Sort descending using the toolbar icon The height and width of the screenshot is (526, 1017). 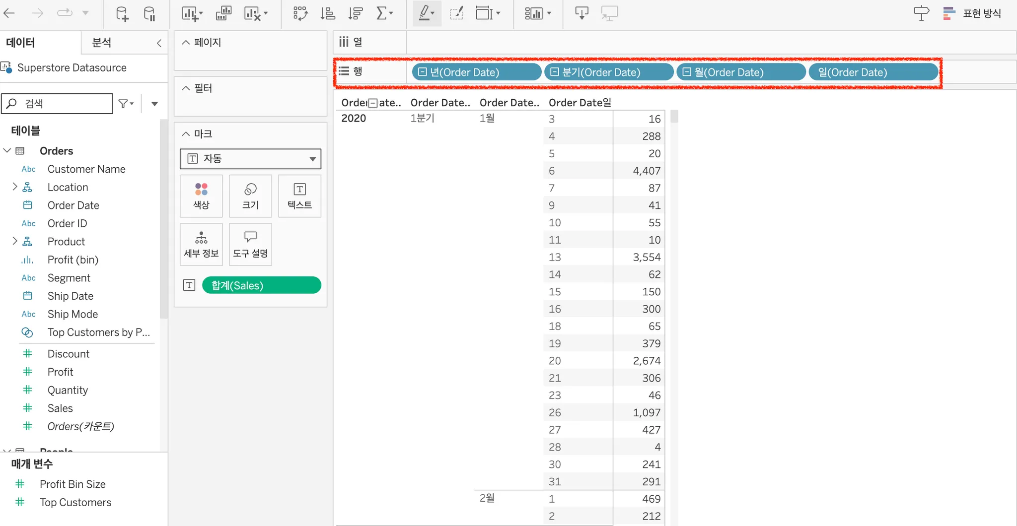[x=356, y=13]
